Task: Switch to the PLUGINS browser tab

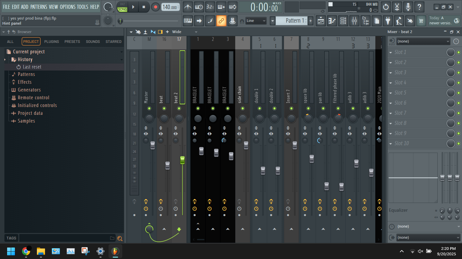Action: coord(51,42)
